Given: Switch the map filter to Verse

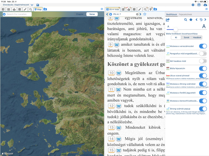Looking at the screenshot, I should pyautogui.click(x=92, y=14).
